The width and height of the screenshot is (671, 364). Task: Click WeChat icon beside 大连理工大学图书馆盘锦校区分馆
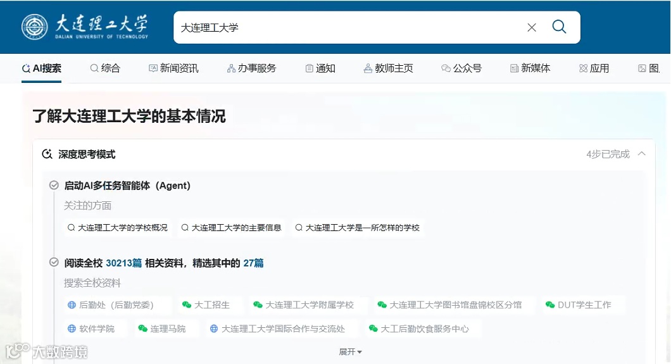382,304
